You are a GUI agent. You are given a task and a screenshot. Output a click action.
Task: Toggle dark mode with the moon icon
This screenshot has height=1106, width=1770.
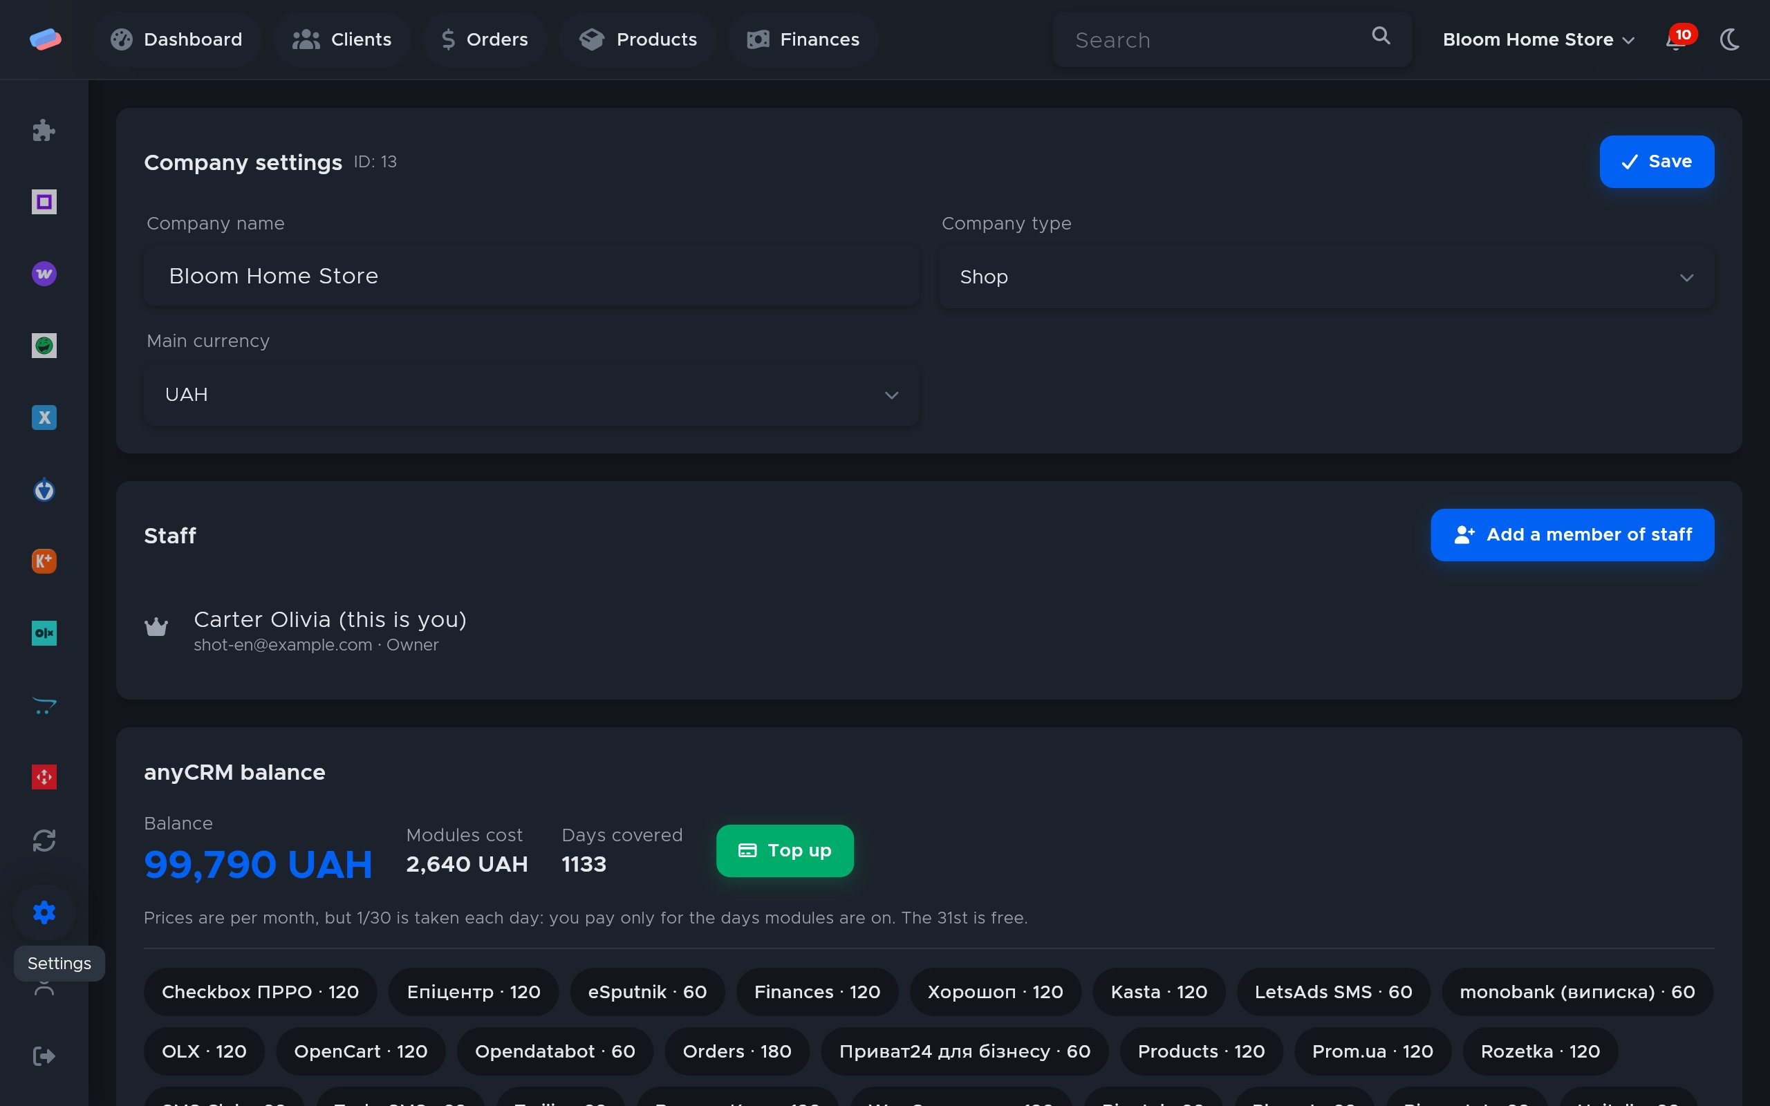(x=1729, y=39)
